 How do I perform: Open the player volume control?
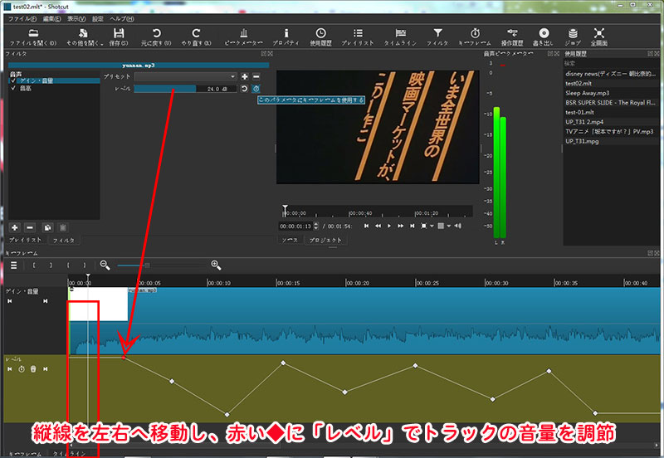point(458,226)
